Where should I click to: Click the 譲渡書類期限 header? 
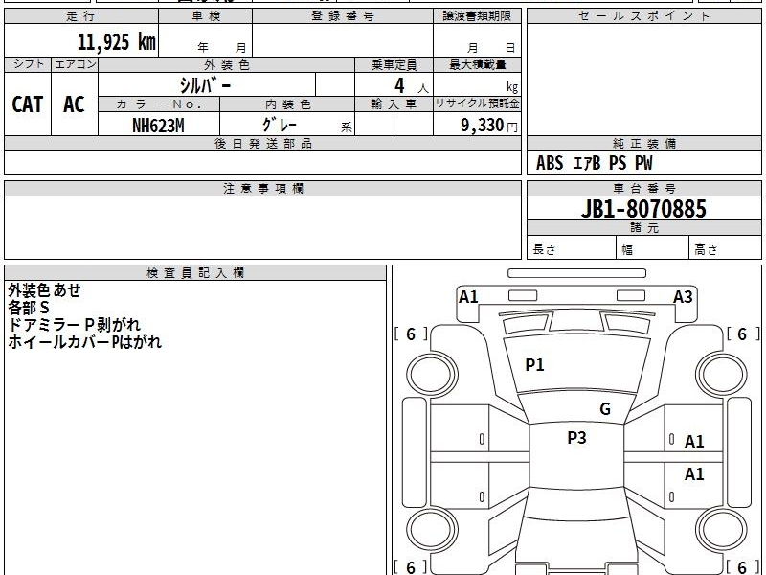coord(477,16)
